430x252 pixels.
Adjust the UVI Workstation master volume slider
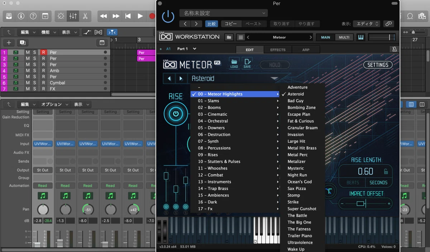point(382,37)
